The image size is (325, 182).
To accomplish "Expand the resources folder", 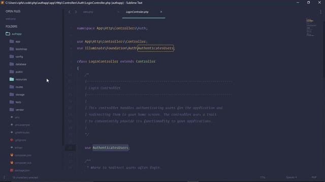I will click(x=21, y=79).
